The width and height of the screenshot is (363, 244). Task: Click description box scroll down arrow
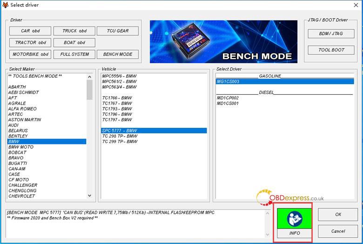click(x=268, y=235)
